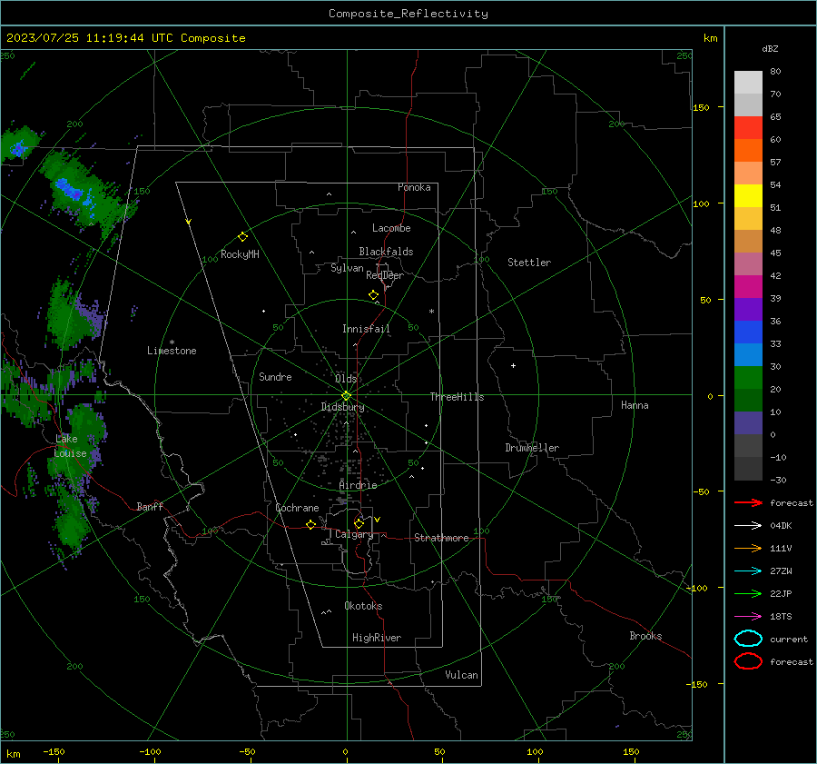
Task: Click the Sylvan label
Action: point(347,268)
